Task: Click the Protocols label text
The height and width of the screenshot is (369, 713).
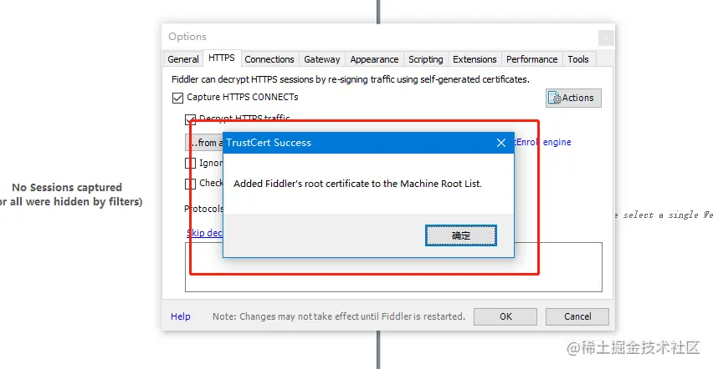Action: tap(203, 209)
